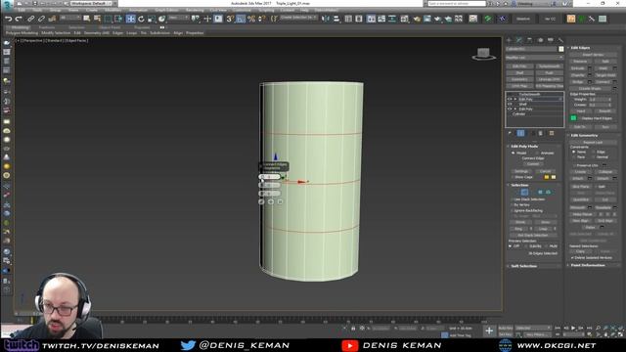Activate the Select and Move tool
626x352 pixels.
pos(130,19)
